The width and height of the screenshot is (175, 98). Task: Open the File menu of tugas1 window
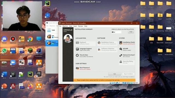(60, 26)
